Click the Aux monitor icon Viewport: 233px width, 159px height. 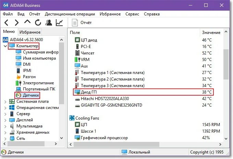[x=77, y=66]
